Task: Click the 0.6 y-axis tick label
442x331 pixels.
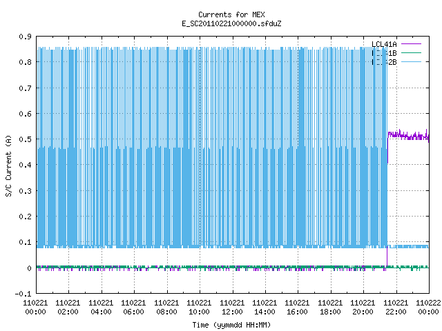Action: pyautogui.click(x=25, y=114)
